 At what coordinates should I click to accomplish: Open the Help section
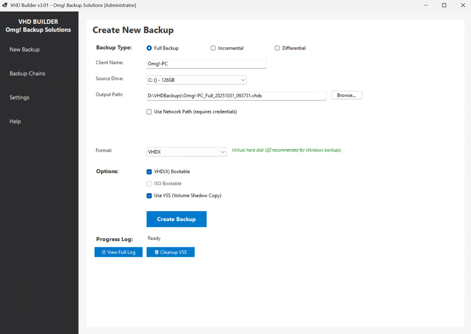(x=15, y=121)
